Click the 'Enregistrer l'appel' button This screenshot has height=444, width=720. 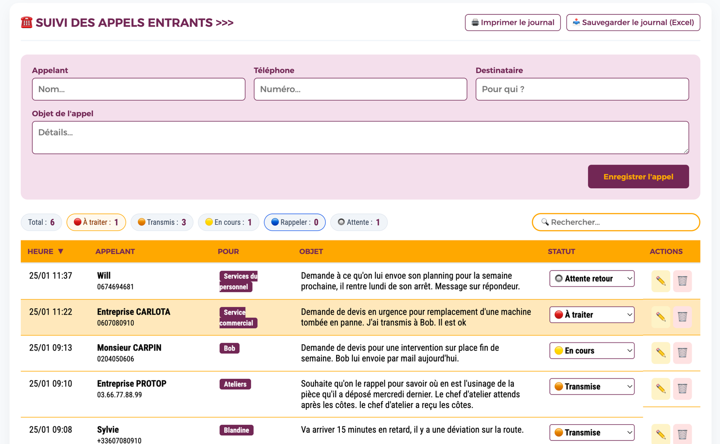[x=638, y=177]
